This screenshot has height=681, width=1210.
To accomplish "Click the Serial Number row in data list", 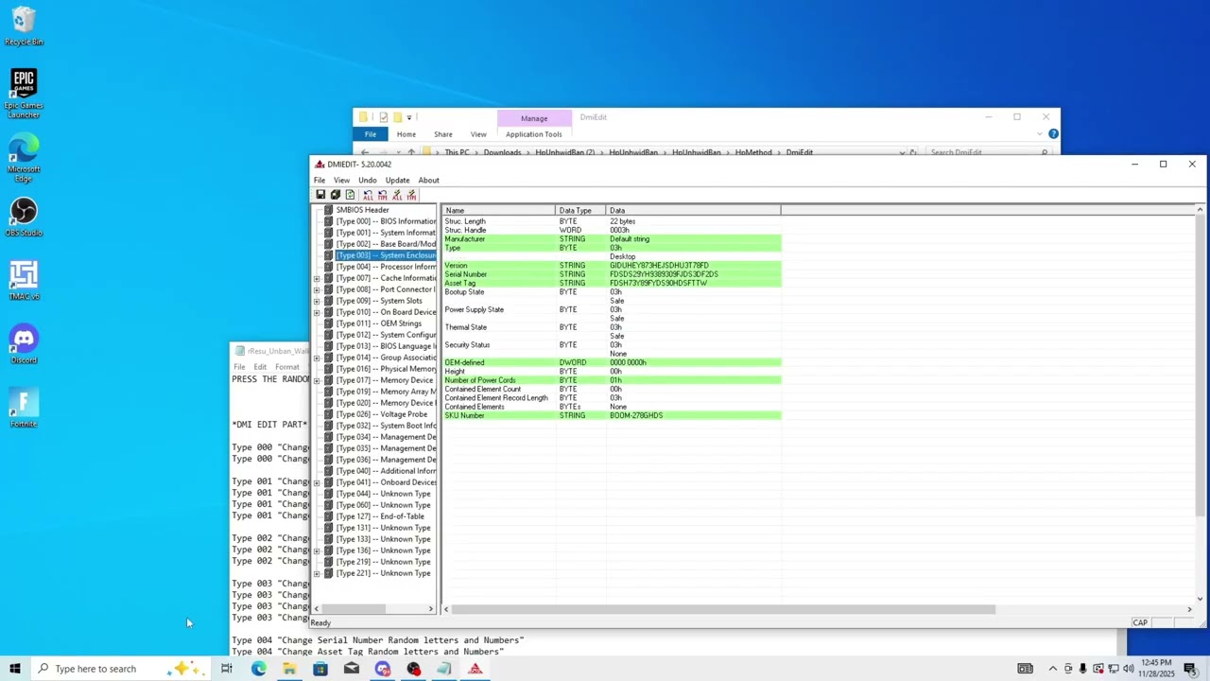I will pos(612,274).
